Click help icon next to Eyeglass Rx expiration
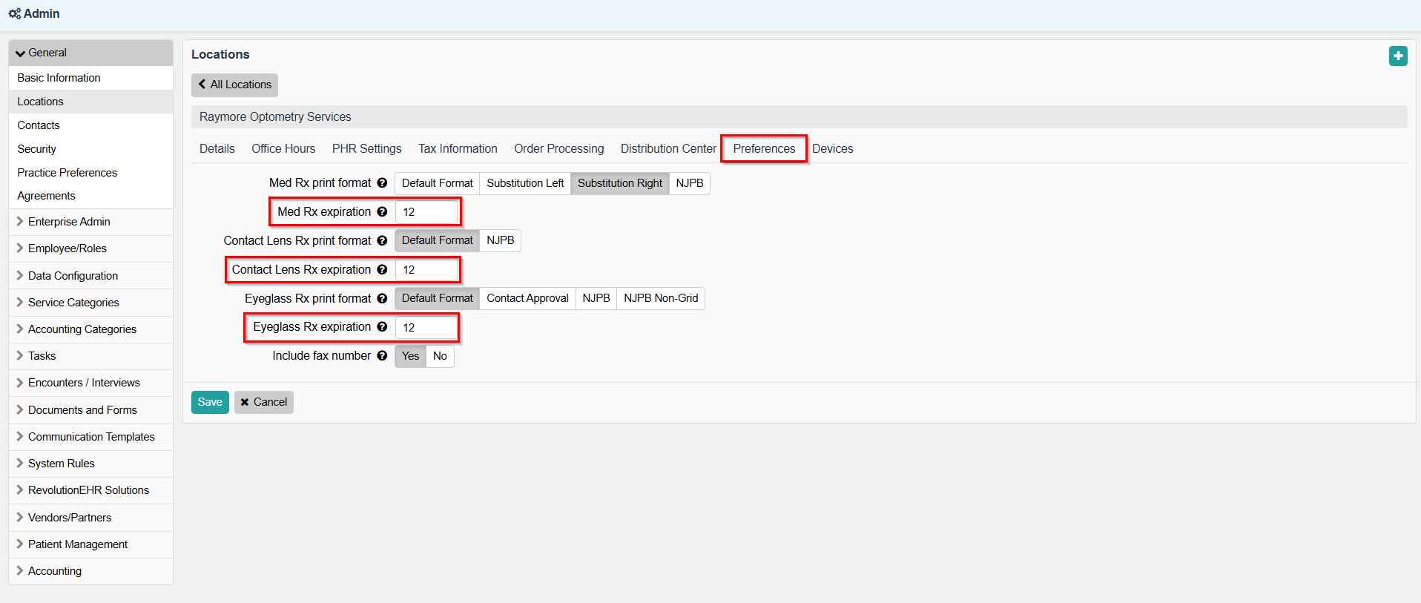 click(382, 327)
